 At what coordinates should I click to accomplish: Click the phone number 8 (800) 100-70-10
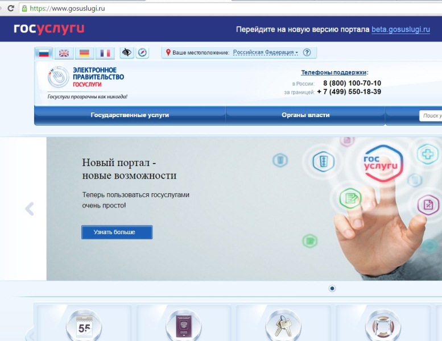(352, 83)
